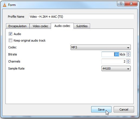This screenshot has height=119, width=140.
Task: Click the Profile Name label
Action: click(x=16, y=16)
